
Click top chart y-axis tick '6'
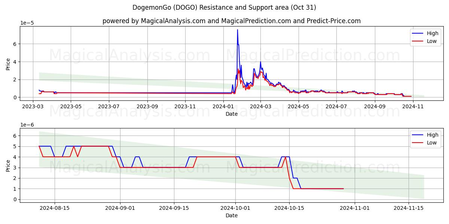(15, 44)
